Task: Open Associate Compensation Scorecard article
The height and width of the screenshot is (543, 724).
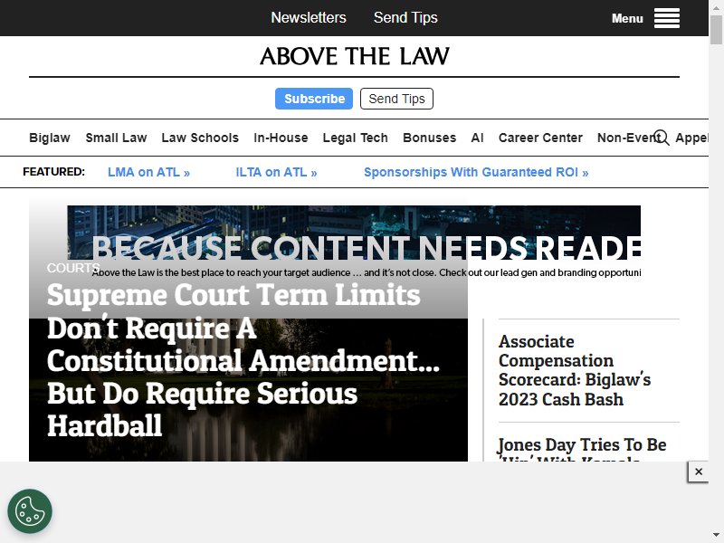Action: click(575, 370)
